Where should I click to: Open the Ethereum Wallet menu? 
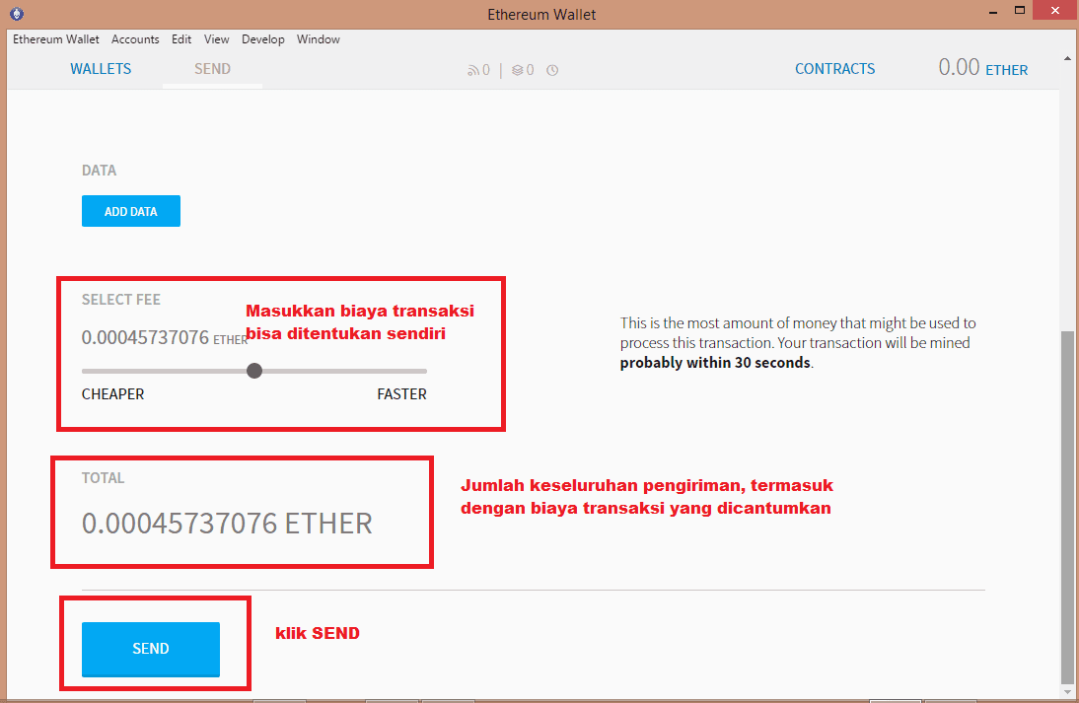[x=56, y=39]
